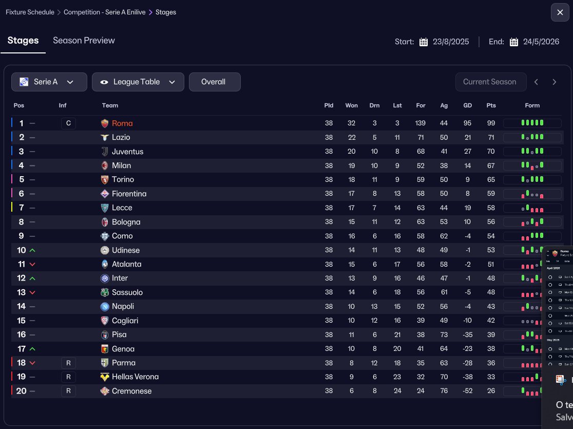Click the Lazio form indicator bar
573x429 pixels.
click(x=532, y=137)
